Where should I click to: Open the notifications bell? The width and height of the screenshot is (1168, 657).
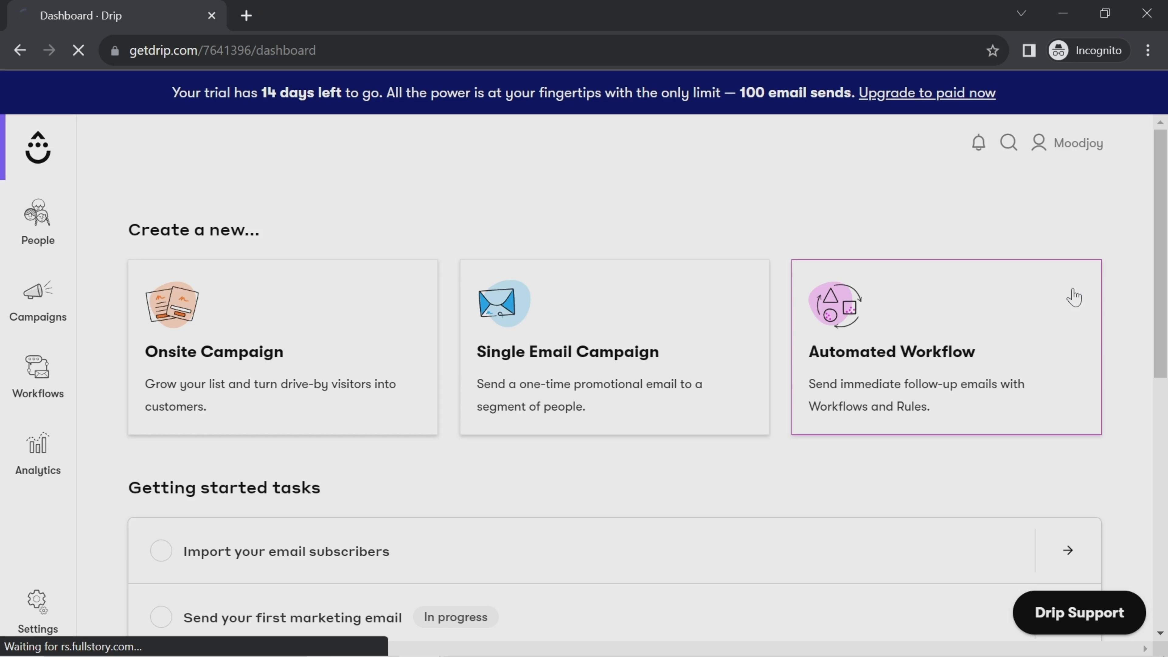[x=979, y=143]
